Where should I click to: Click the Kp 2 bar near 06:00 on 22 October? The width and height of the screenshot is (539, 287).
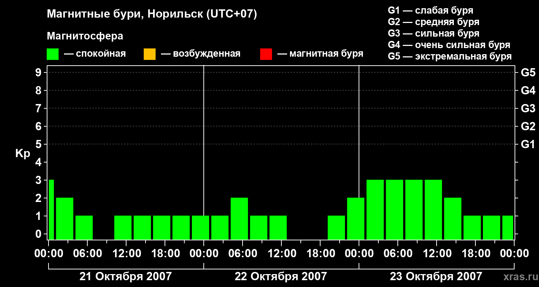click(x=239, y=218)
